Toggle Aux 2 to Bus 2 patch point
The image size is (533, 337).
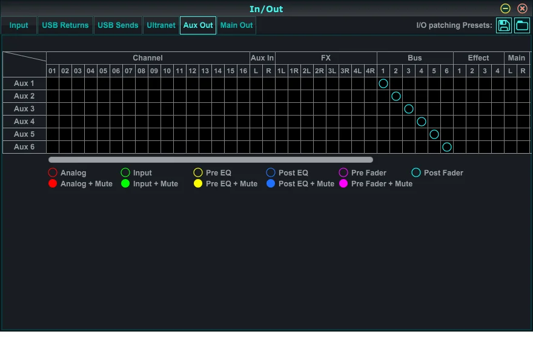click(x=396, y=96)
